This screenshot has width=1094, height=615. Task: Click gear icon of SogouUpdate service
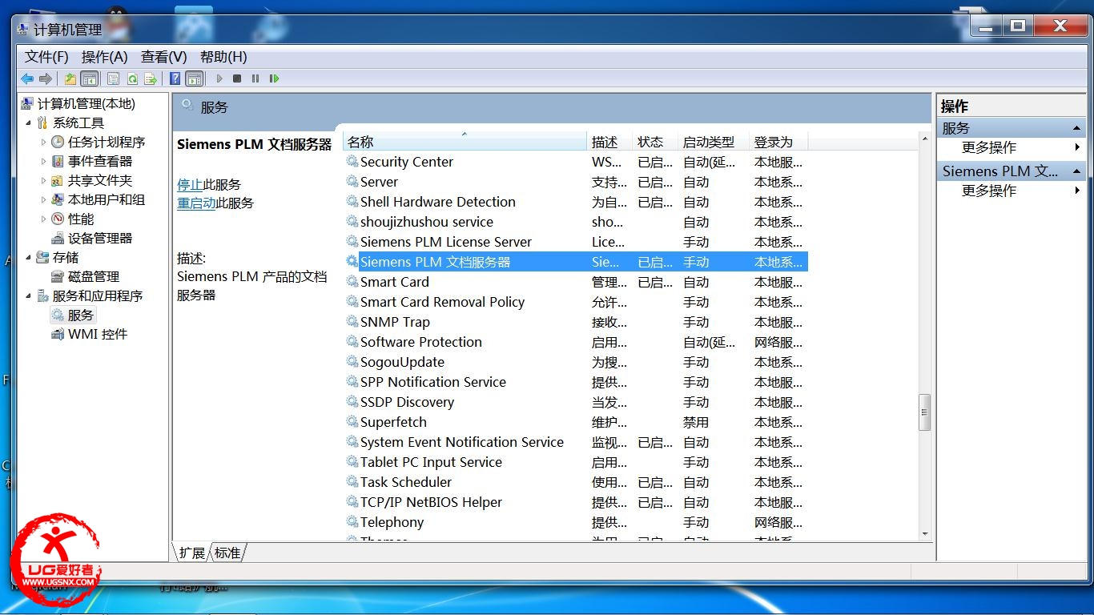coord(352,361)
